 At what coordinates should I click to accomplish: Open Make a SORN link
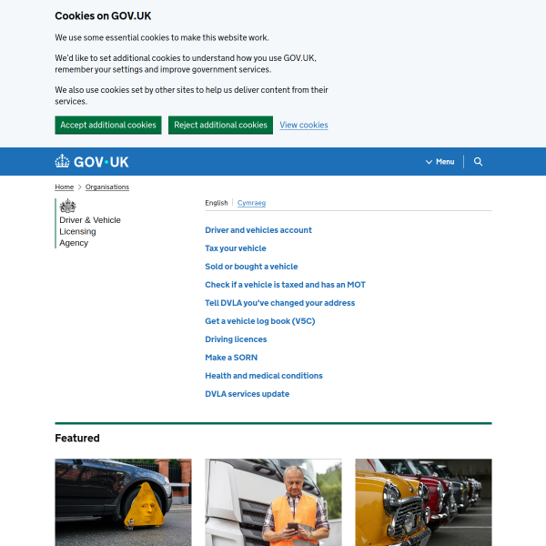pyautogui.click(x=231, y=358)
